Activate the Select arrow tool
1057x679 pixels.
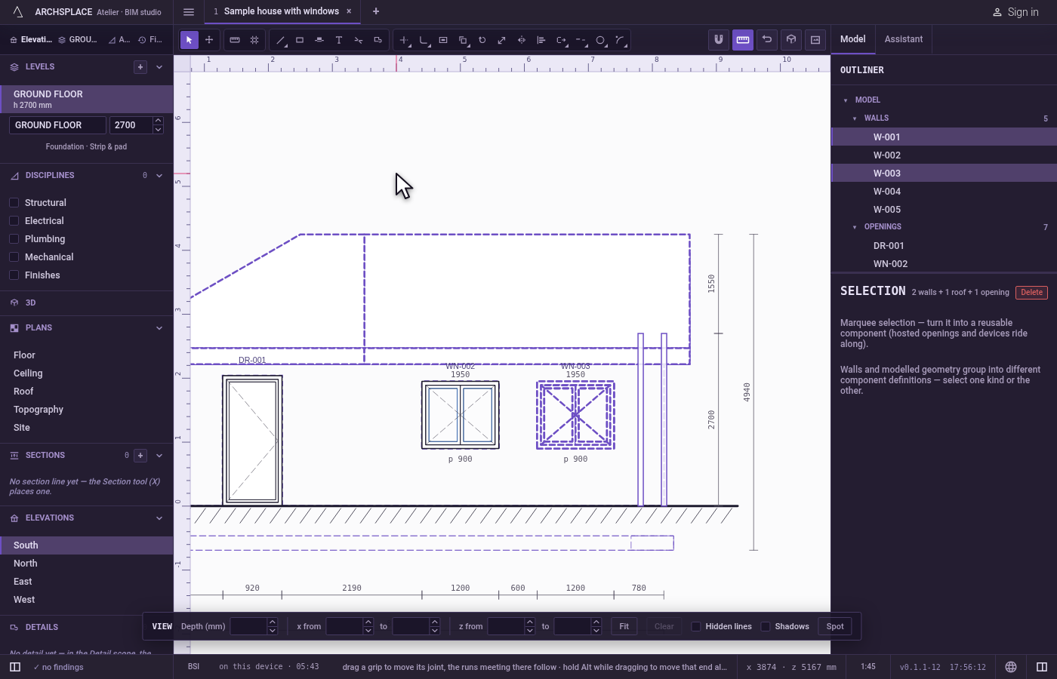pyautogui.click(x=190, y=40)
